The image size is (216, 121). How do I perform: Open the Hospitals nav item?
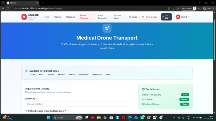[x=71, y=17]
